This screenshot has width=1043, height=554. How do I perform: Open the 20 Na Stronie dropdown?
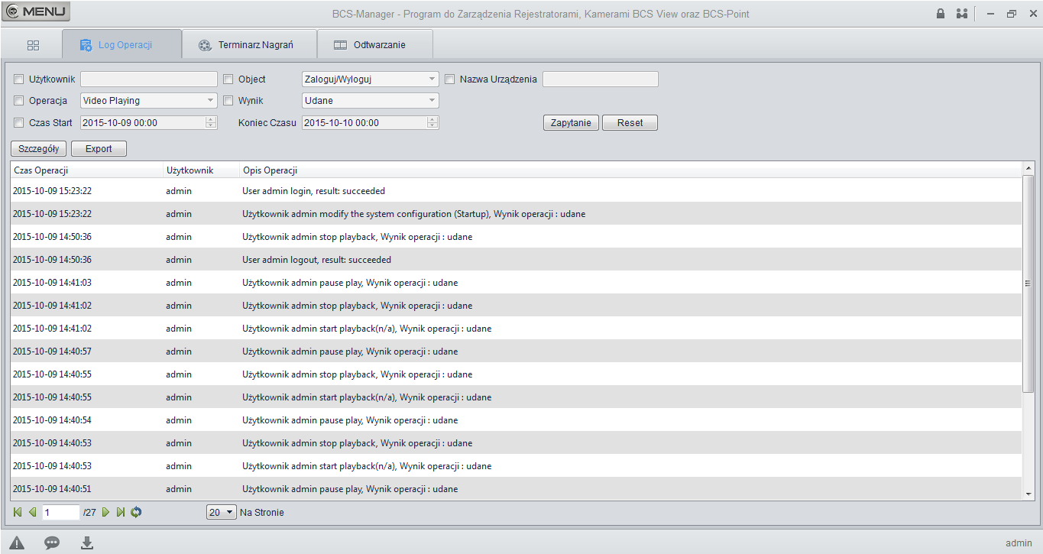[222, 513]
